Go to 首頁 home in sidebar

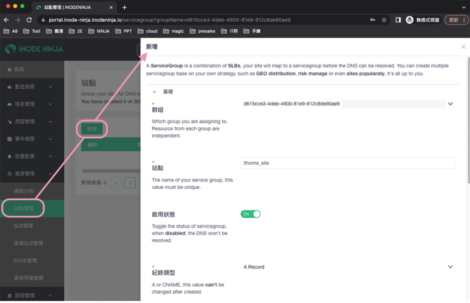point(32,70)
